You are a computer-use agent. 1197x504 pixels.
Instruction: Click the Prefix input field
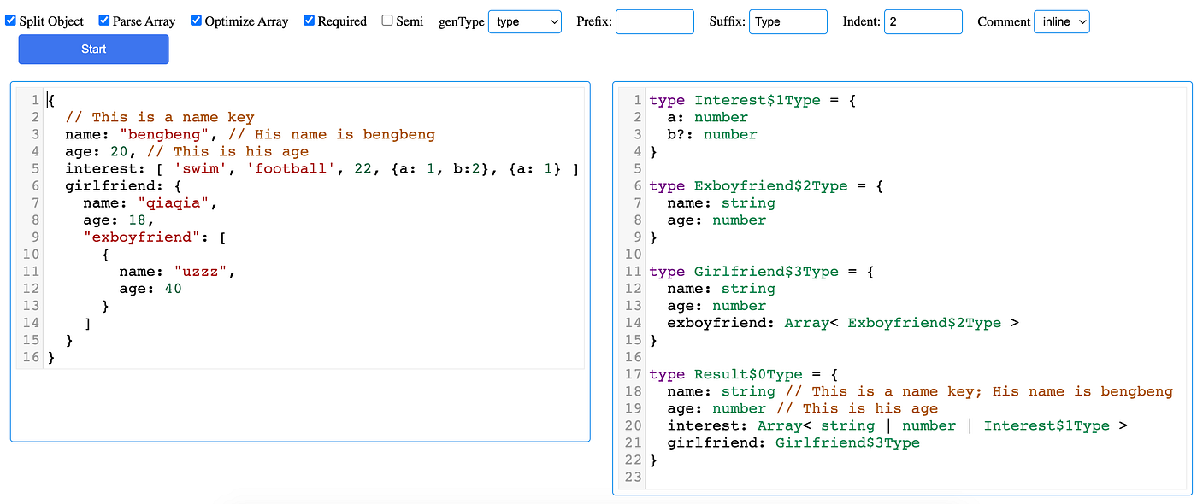[x=655, y=21]
